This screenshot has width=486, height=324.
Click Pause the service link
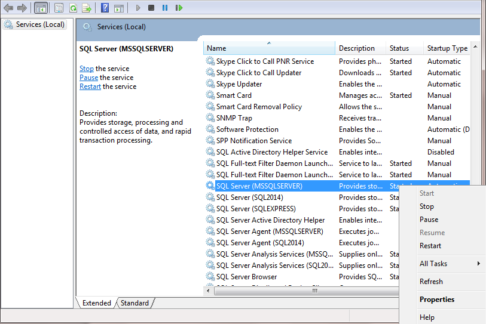(88, 78)
